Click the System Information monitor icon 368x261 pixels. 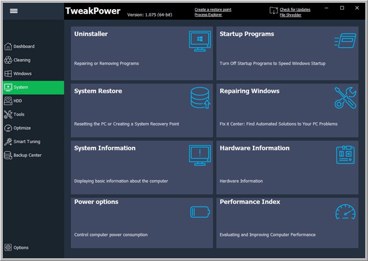coord(200,155)
